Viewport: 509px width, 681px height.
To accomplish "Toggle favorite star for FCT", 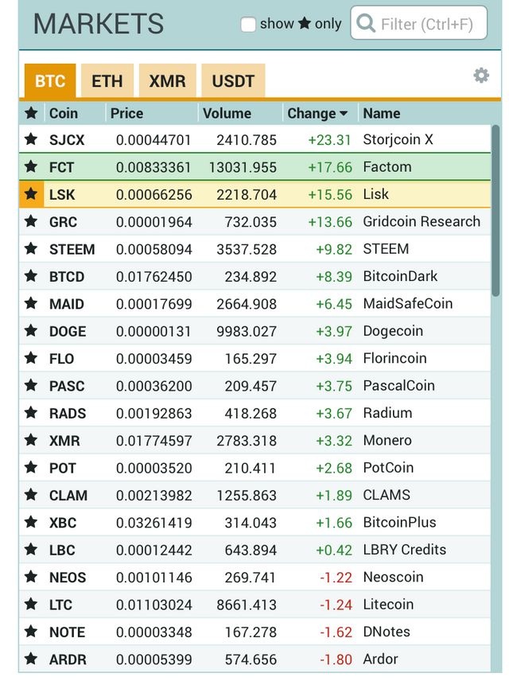I will tap(31, 167).
